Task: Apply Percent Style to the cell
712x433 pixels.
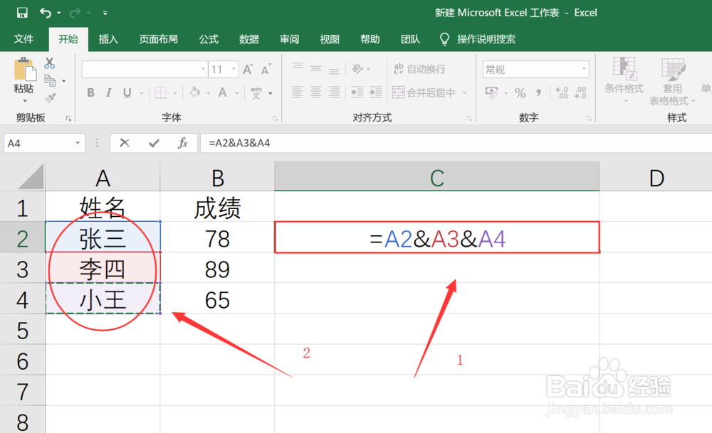Action: (x=519, y=92)
